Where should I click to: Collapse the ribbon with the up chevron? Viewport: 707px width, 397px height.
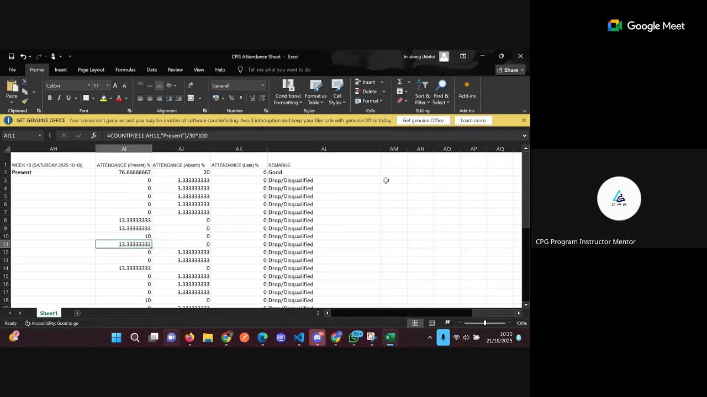pyautogui.click(x=525, y=111)
